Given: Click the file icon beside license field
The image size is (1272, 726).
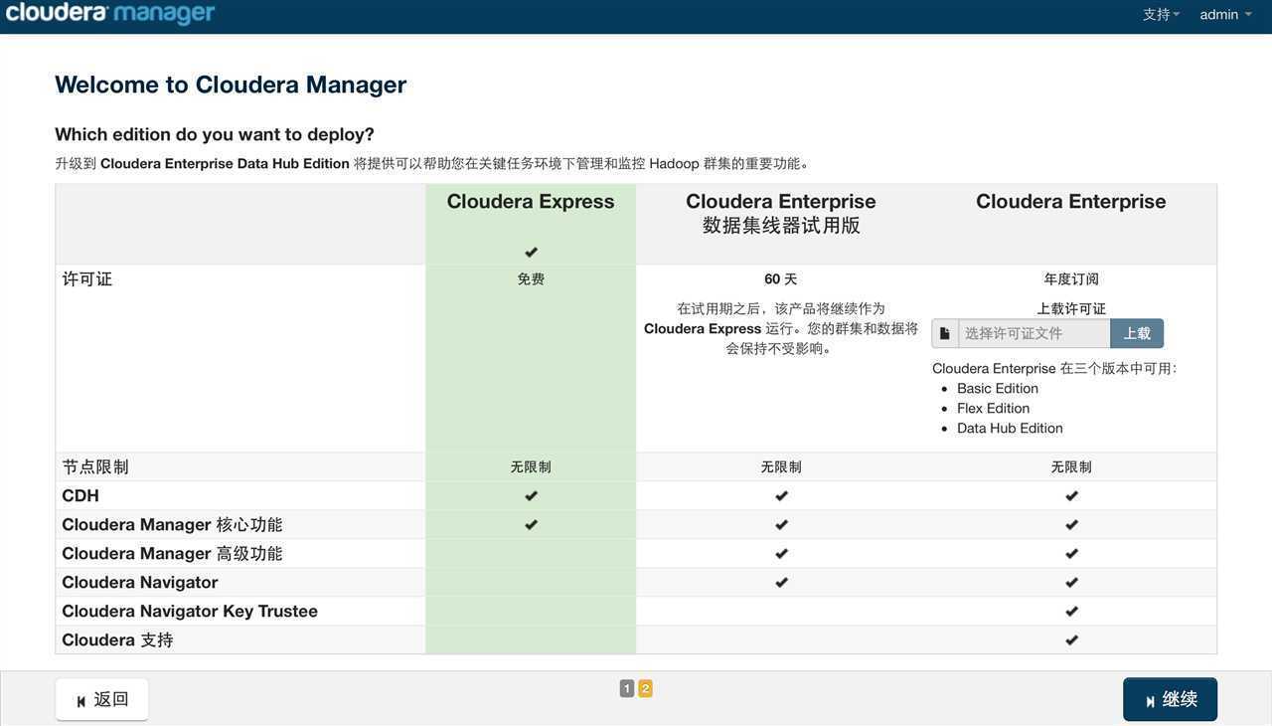Looking at the screenshot, I should (944, 333).
